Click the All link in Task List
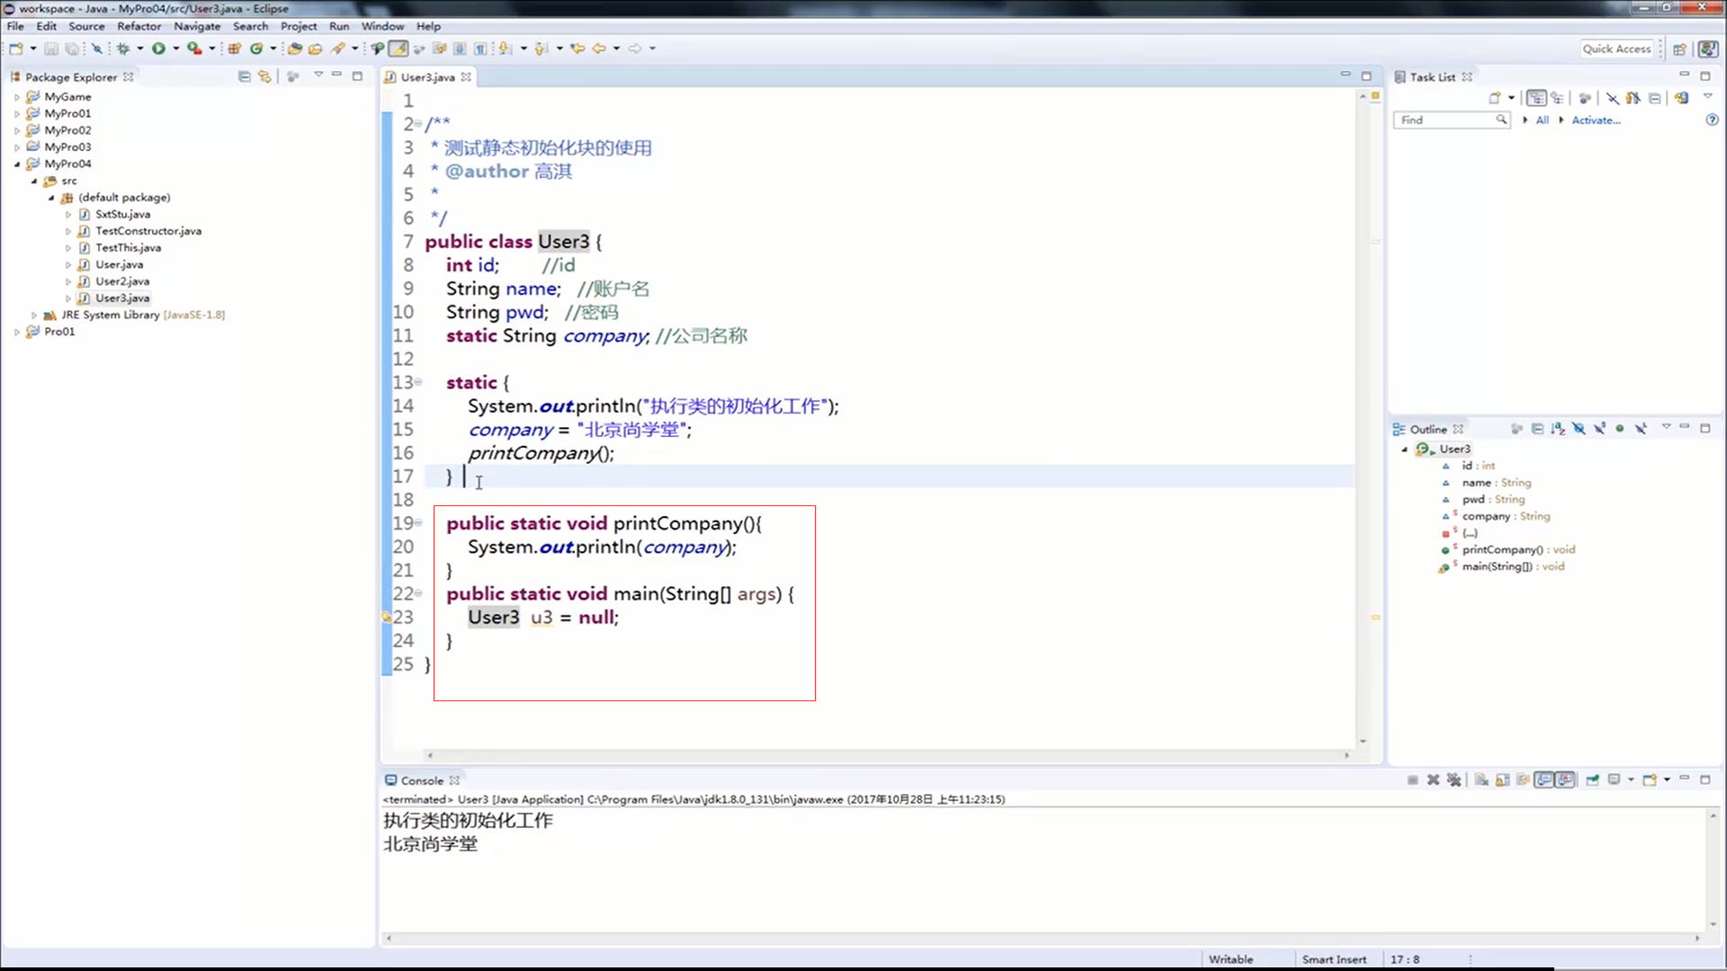Screen dimensions: 1727x971 pos(1542,120)
